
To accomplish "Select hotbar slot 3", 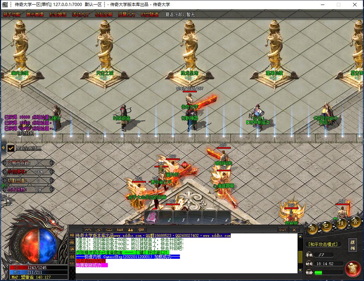I will [180, 217].
